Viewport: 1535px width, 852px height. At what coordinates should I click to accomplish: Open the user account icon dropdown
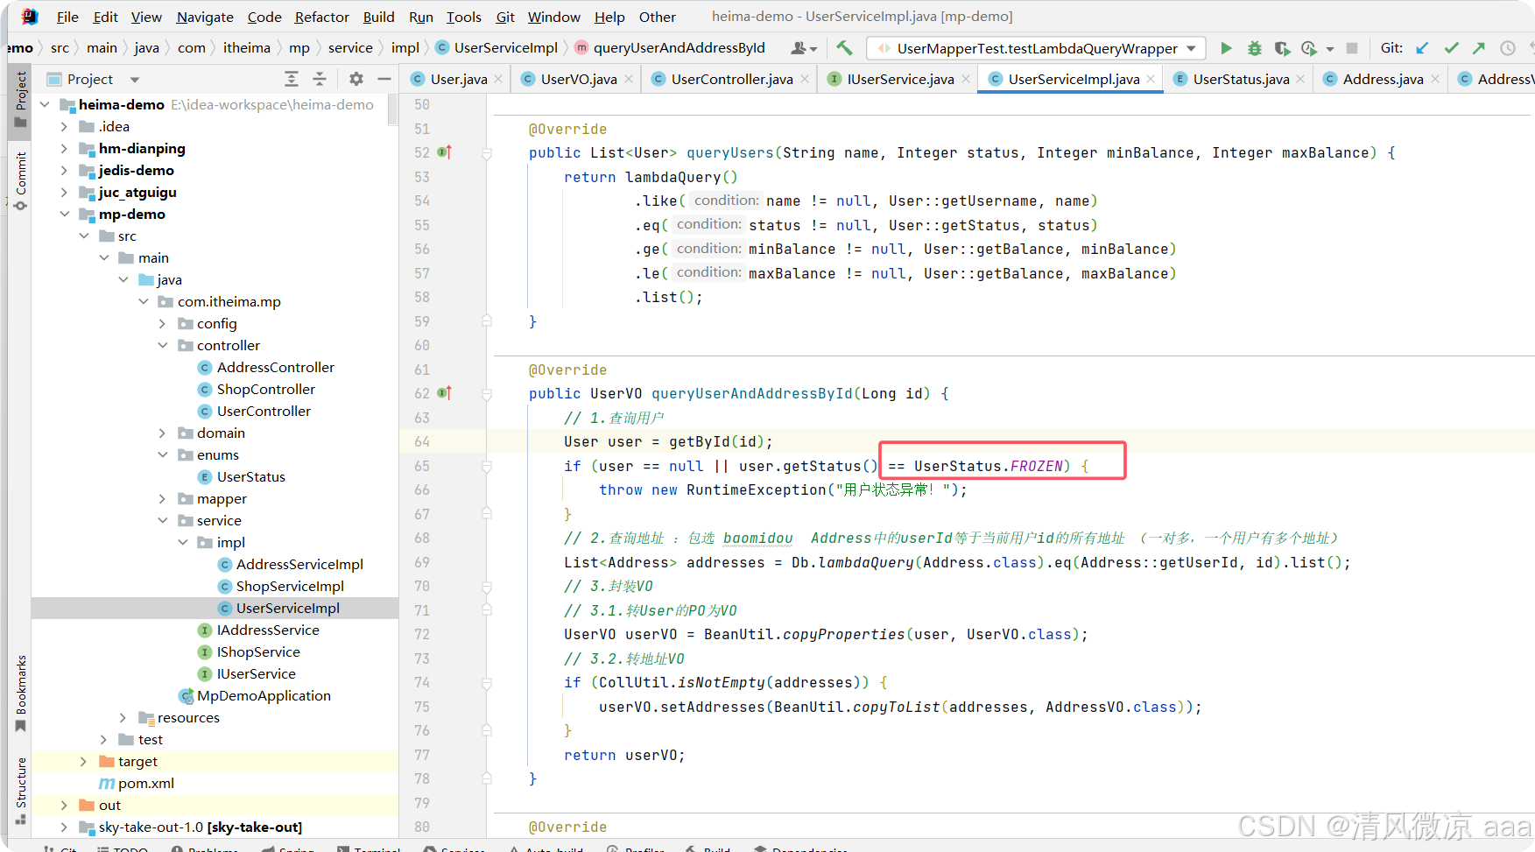(x=803, y=48)
